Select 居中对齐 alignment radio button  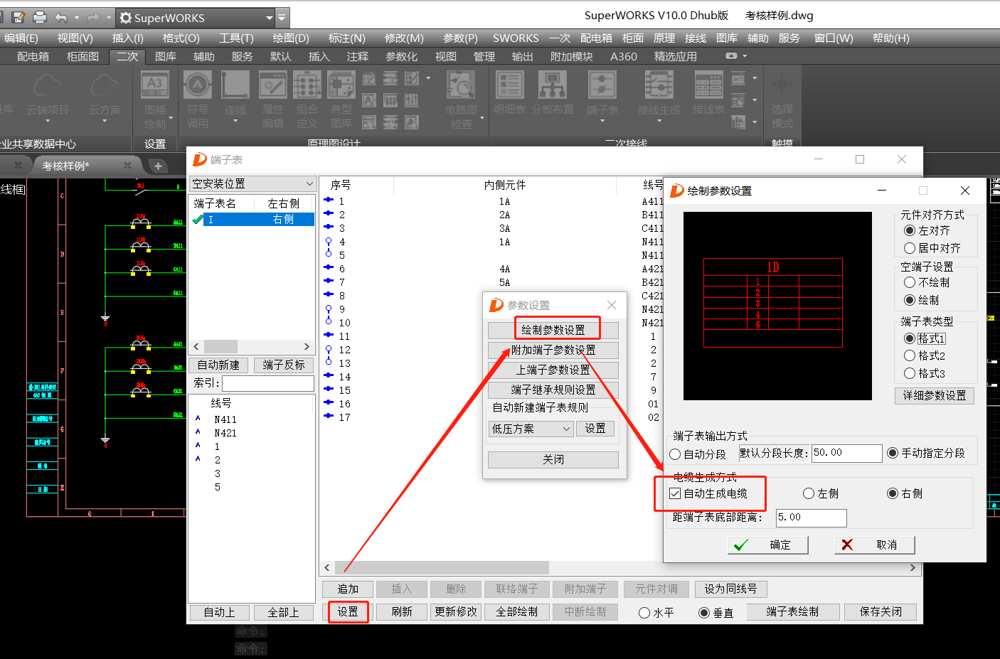coord(909,248)
